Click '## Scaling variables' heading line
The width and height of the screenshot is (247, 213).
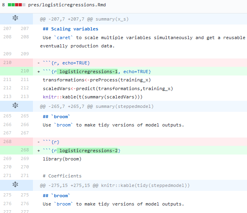click(x=71, y=29)
